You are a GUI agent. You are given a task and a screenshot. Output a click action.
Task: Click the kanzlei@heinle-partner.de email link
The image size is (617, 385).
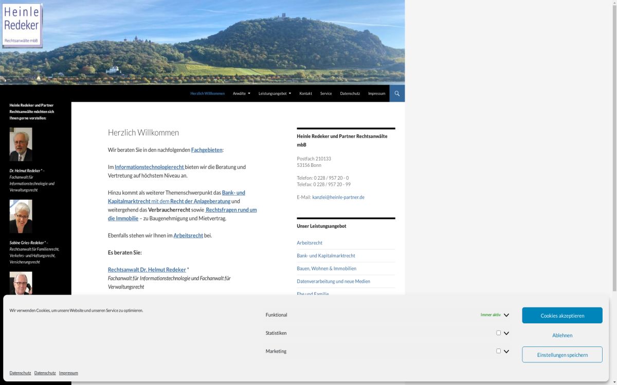(338, 197)
